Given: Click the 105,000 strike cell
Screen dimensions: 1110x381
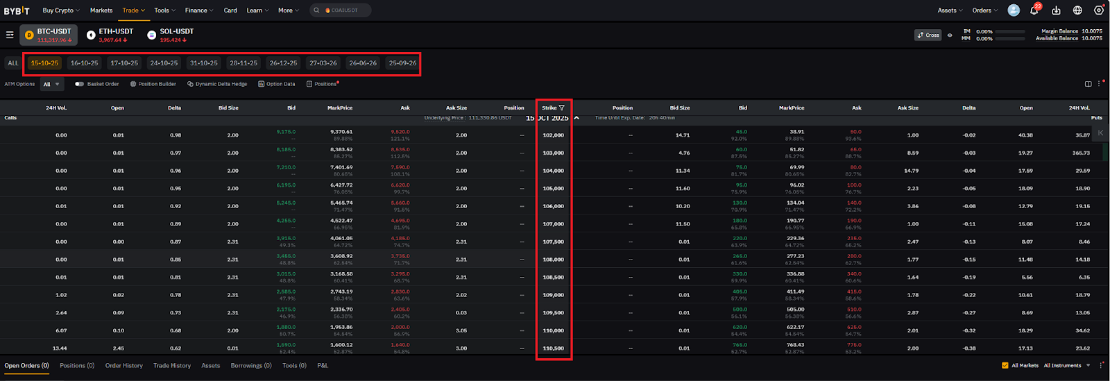Looking at the screenshot, I should pyautogui.click(x=554, y=188).
